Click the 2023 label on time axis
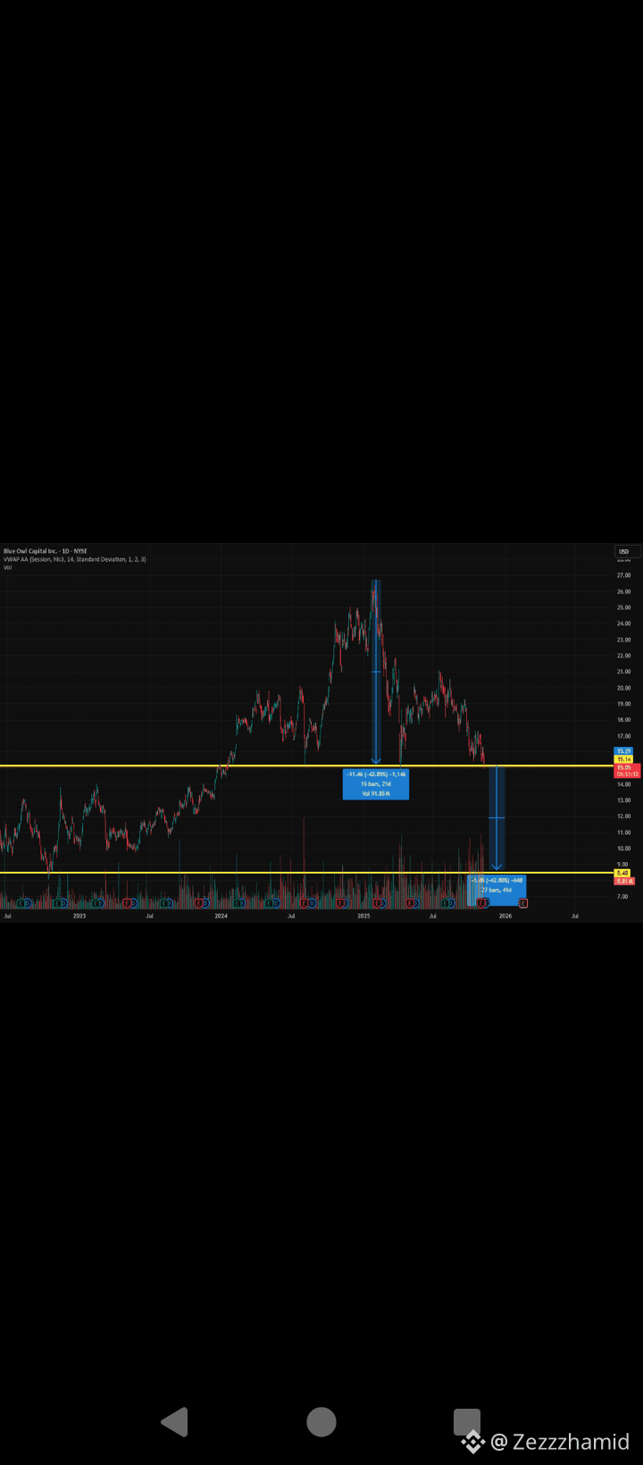Viewport: 643px width, 1465px height. click(79, 916)
